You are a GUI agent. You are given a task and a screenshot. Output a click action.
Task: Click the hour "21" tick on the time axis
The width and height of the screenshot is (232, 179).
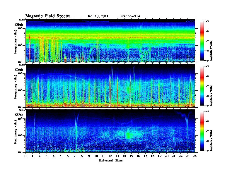[173, 156]
